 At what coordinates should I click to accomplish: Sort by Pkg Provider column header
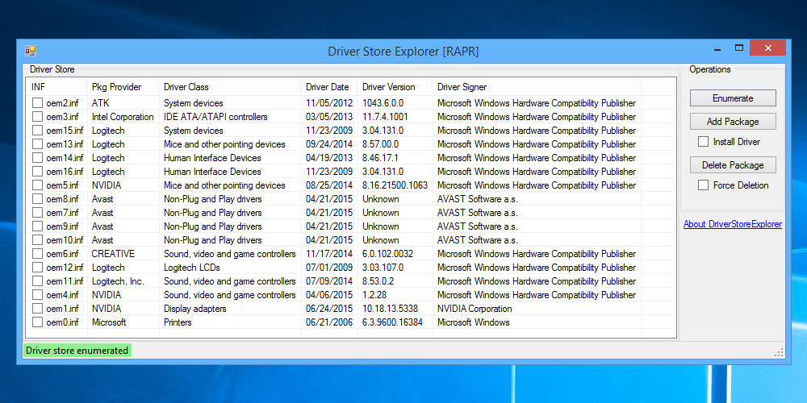[x=123, y=87]
